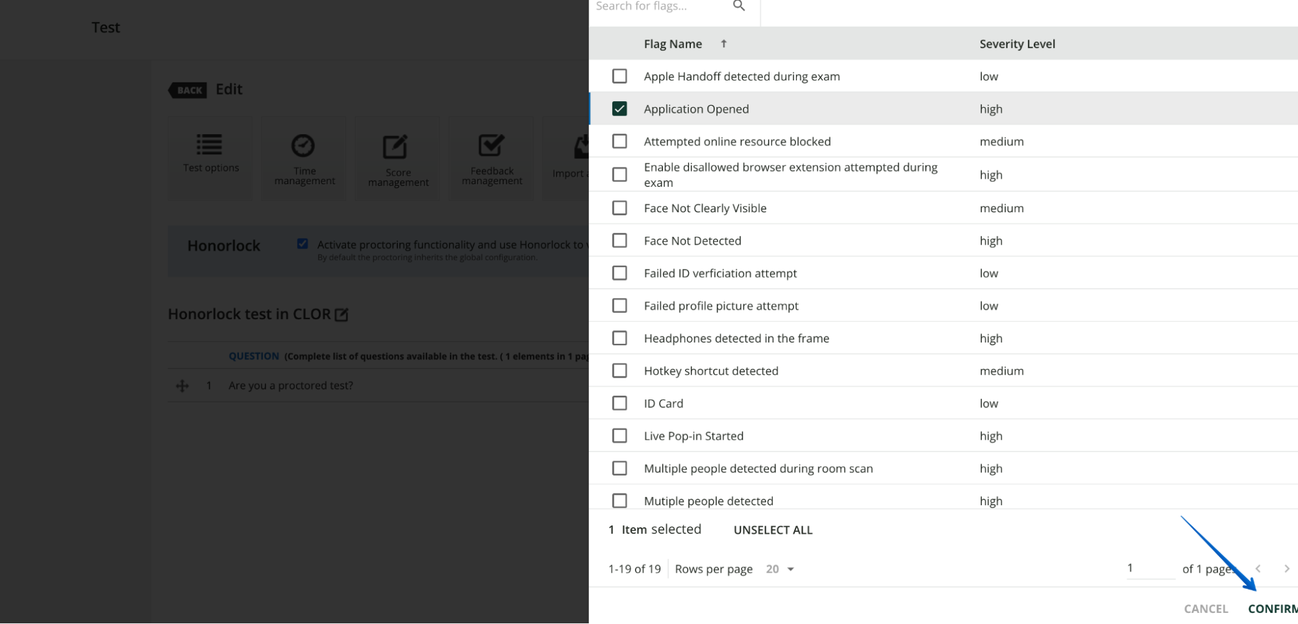Uncheck Application Opened flag
Screen dimensions: 1298x624
(x=619, y=109)
